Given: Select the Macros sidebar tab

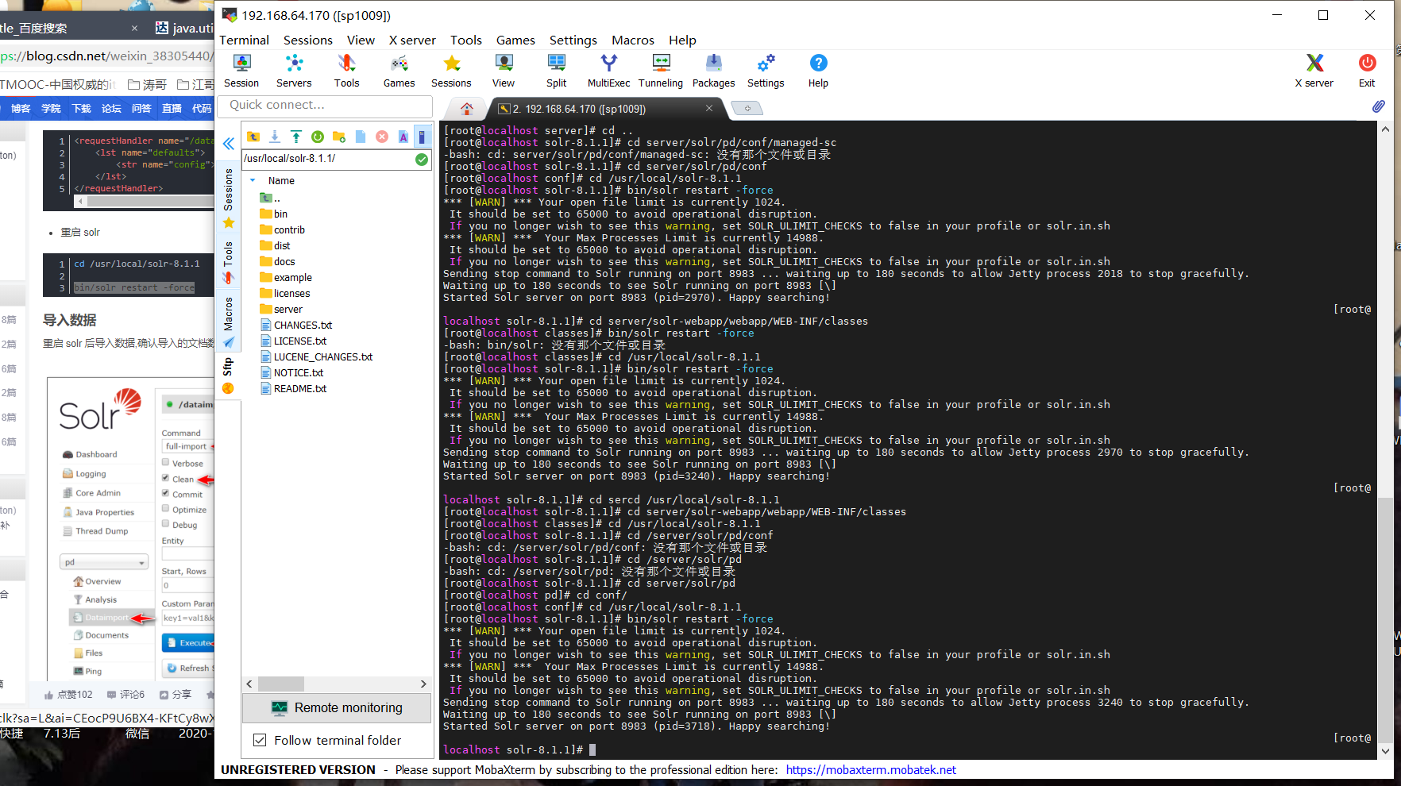Looking at the screenshot, I should coord(228,322).
